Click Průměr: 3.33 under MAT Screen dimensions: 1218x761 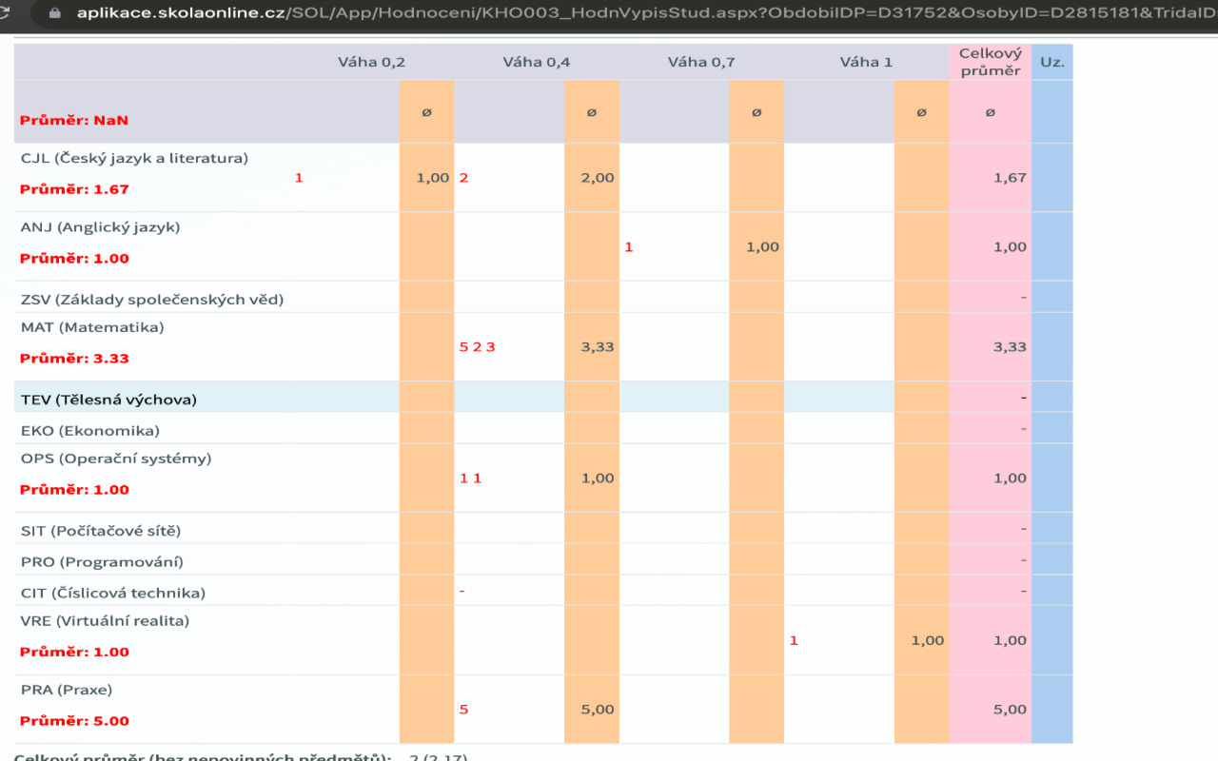click(74, 359)
